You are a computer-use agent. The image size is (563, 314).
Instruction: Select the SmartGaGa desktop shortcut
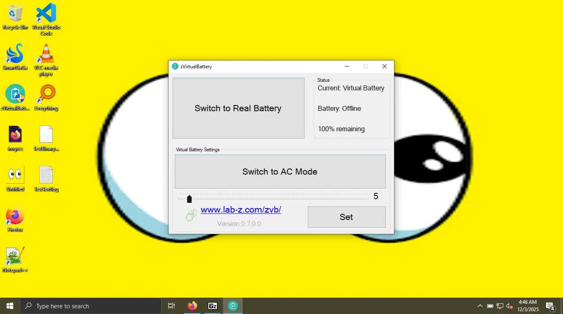[15, 57]
